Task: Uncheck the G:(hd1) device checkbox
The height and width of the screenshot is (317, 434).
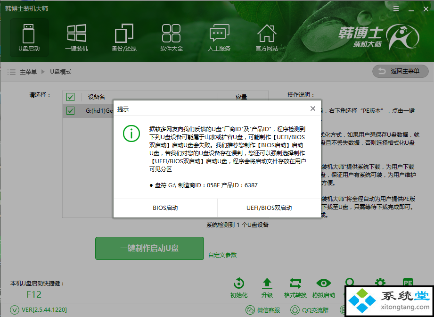Action: tap(70, 111)
